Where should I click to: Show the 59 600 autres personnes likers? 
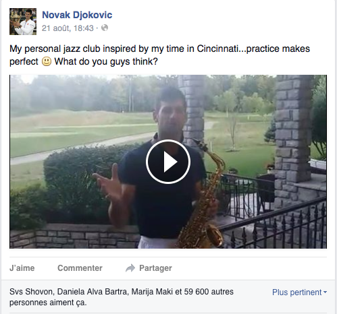[209, 292]
